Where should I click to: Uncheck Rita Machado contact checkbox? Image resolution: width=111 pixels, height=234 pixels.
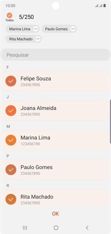11,199
